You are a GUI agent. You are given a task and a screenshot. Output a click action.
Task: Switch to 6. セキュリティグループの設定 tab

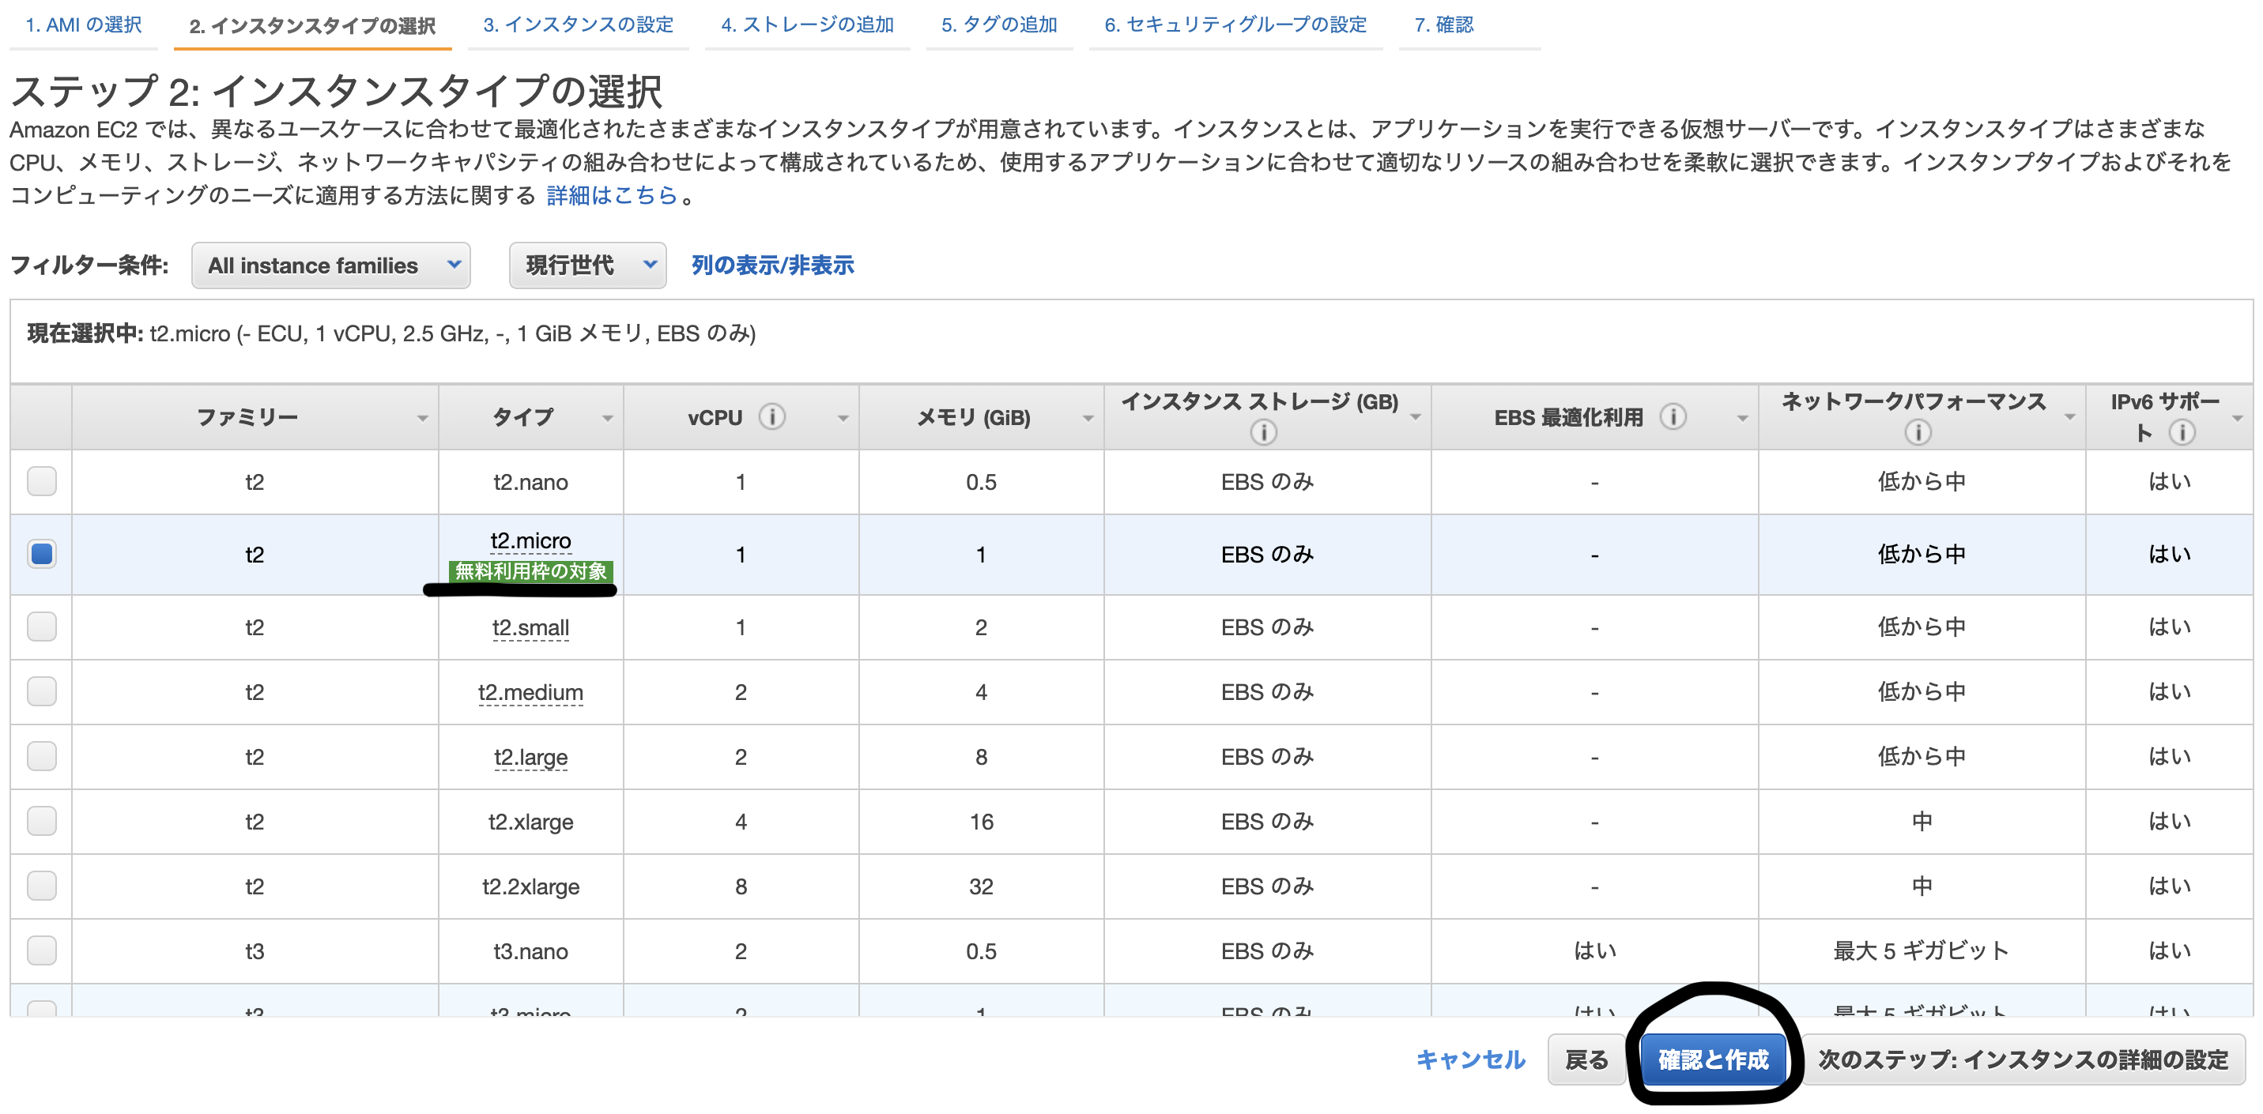pos(1235,24)
